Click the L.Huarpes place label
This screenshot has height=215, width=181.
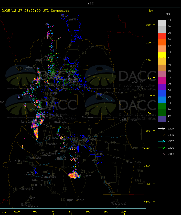114,157
